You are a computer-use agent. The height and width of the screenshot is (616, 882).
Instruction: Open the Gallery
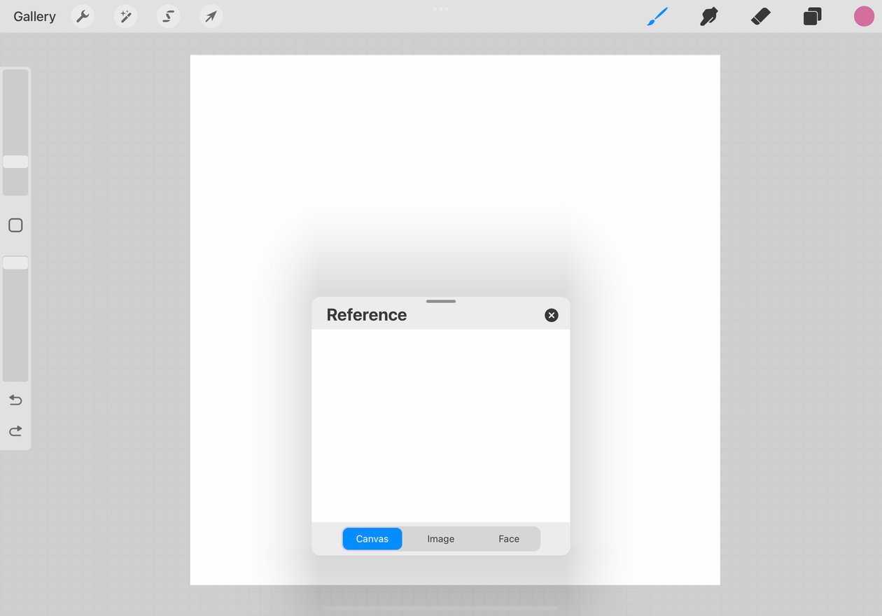click(x=34, y=16)
